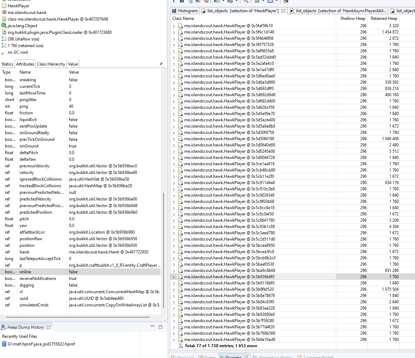This screenshot has width=415, height=358.
Task: Pin the Attributes view
Action: click(161, 64)
